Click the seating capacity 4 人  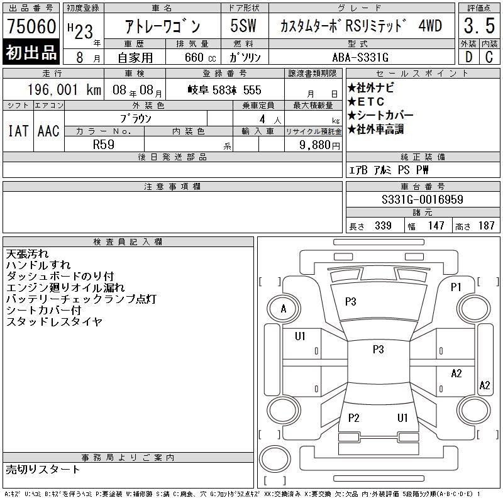pos(270,119)
